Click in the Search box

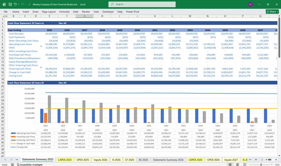pyautogui.click(x=142, y=4)
